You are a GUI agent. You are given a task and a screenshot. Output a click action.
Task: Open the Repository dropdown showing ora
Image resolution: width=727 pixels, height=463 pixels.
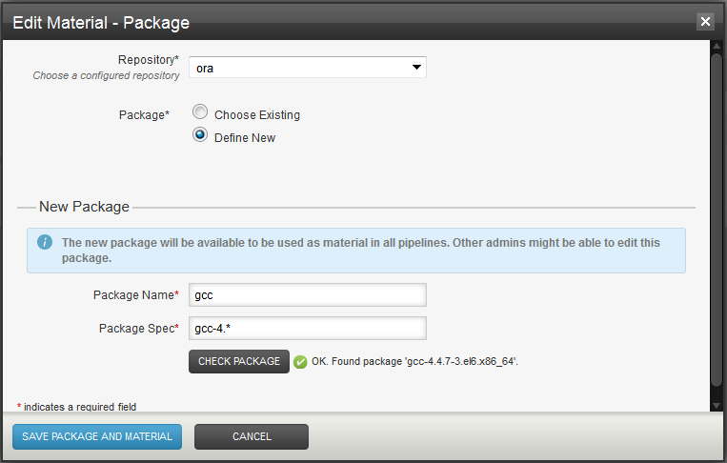coord(308,68)
